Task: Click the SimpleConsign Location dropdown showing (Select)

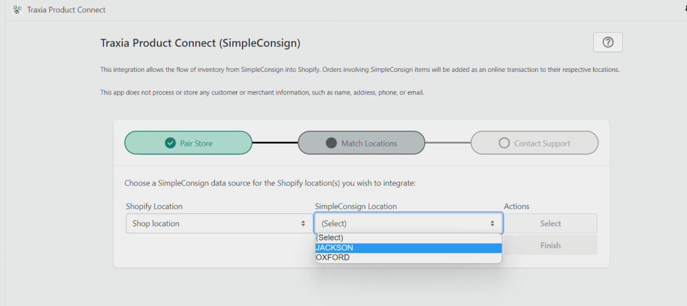Action: pyautogui.click(x=408, y=224)
